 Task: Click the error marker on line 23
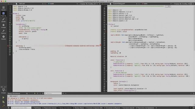pos(8,46)
